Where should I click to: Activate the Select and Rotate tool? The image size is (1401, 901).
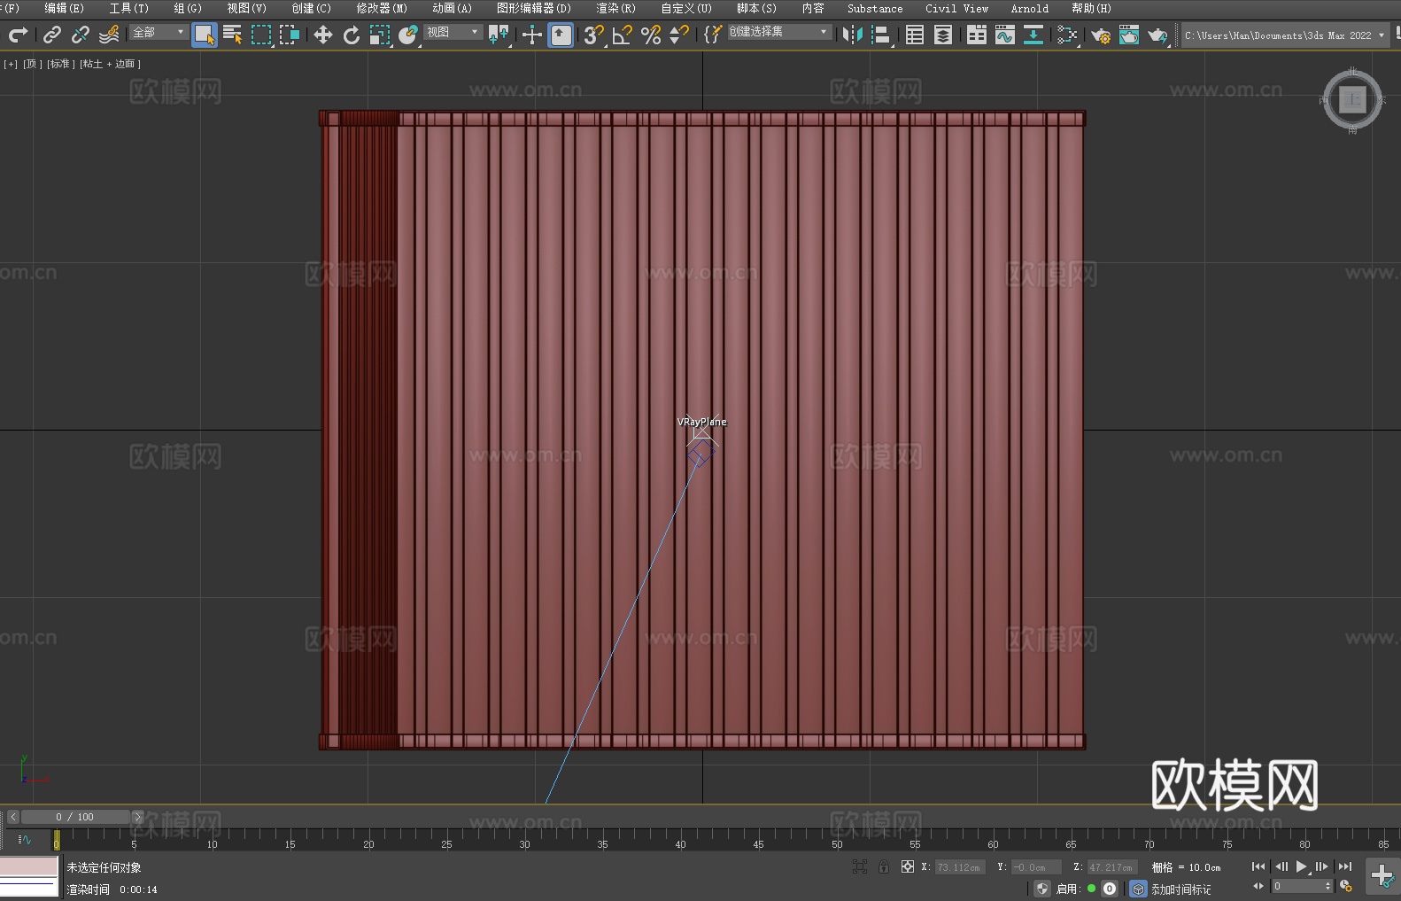pos(352,35)
